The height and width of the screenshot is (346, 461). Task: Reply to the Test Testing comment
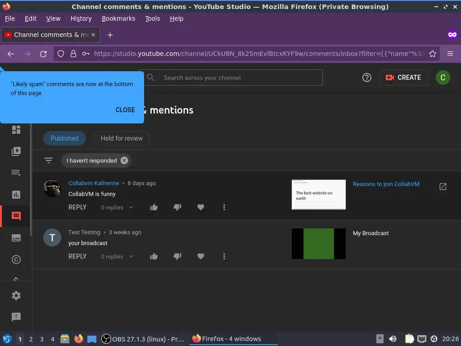pos(77,256)
